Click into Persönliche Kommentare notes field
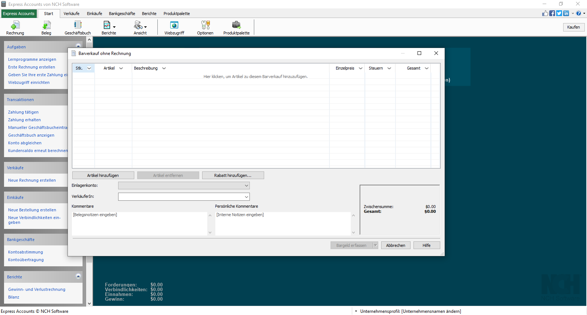This screenshot has height=315, width=587. tap(283, 223)
